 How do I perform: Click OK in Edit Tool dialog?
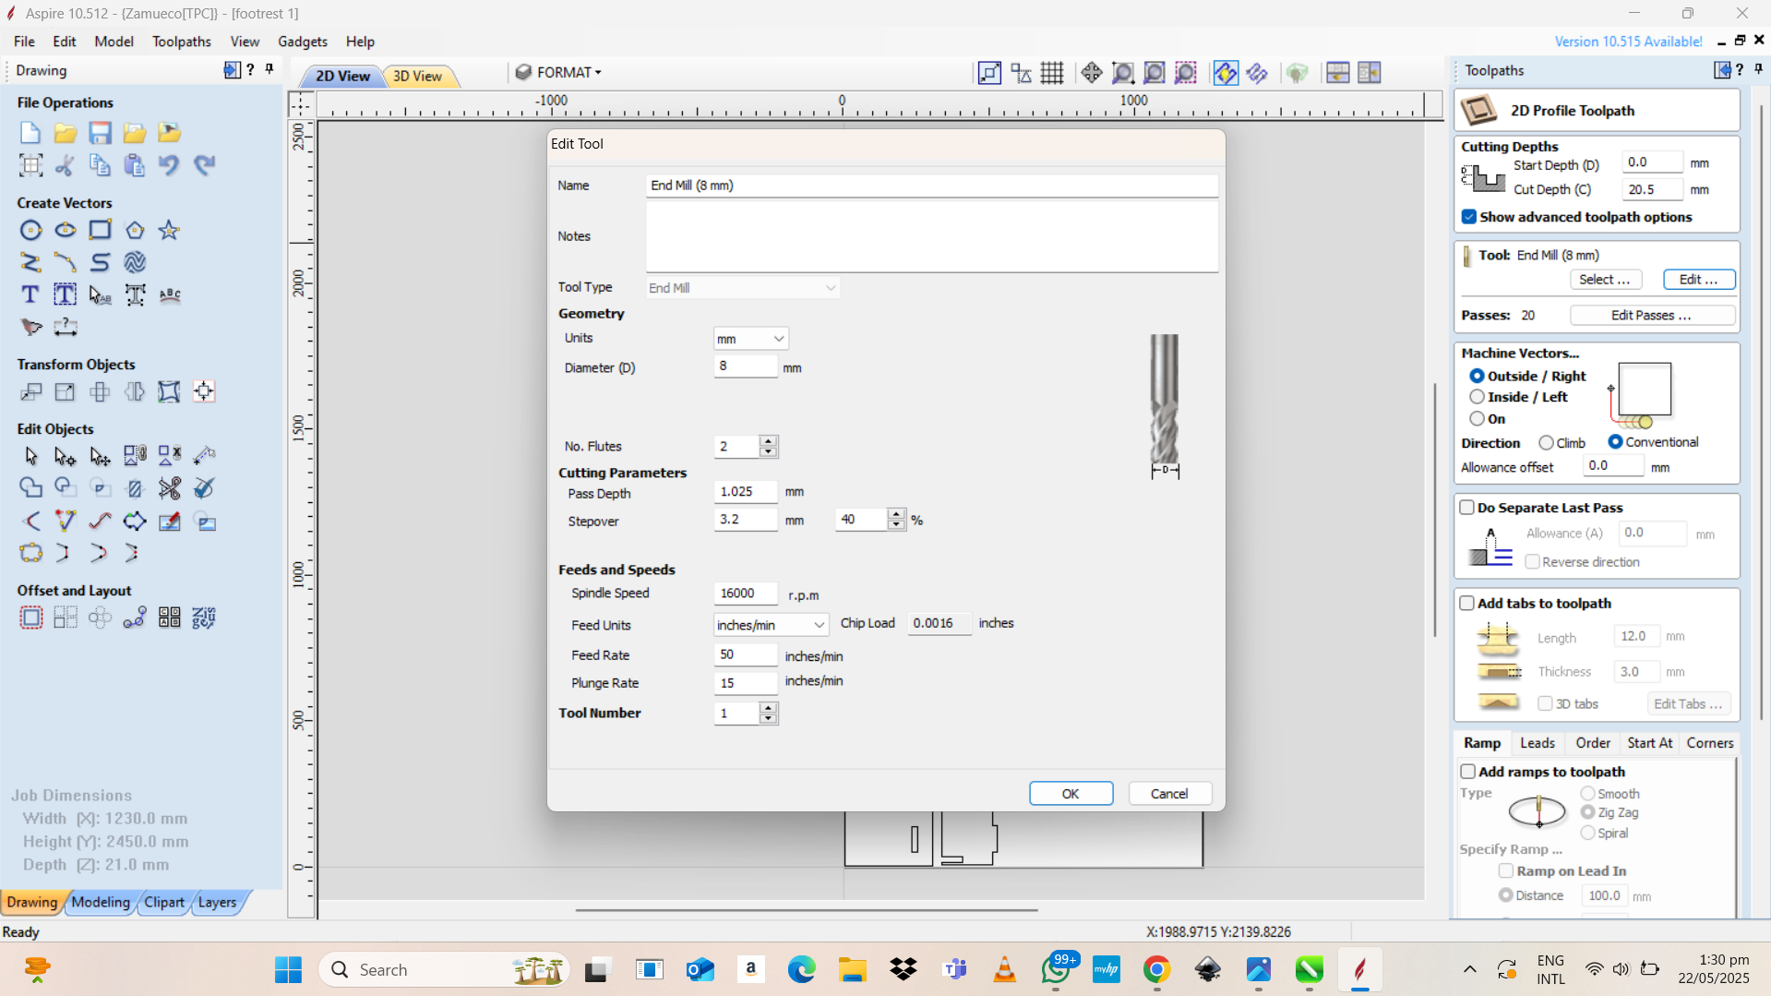pyautogui.click(x=1071, y=794)
